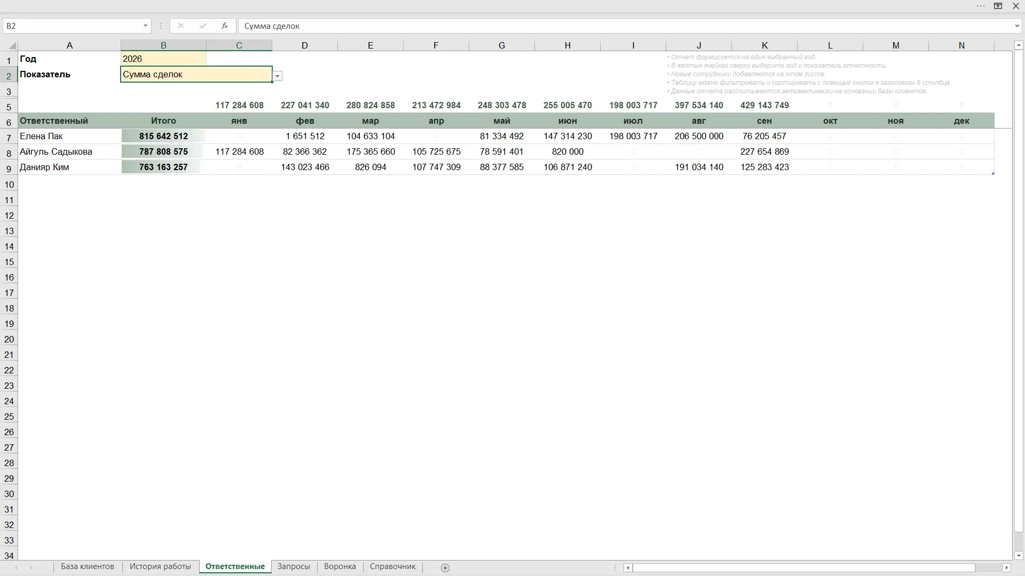Open the Insert Function fx icon
This screenshot has height=576, width=1025.
coord(225,26)
